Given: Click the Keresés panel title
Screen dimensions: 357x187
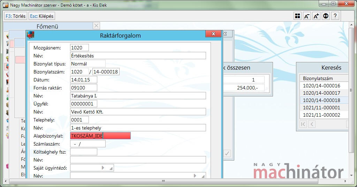Looking at the screenshot, I should [x=331, y=68].
